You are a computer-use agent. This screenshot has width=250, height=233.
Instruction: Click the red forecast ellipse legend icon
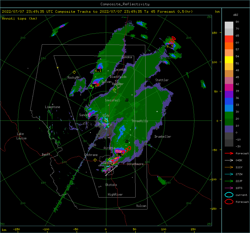point(229,202)
